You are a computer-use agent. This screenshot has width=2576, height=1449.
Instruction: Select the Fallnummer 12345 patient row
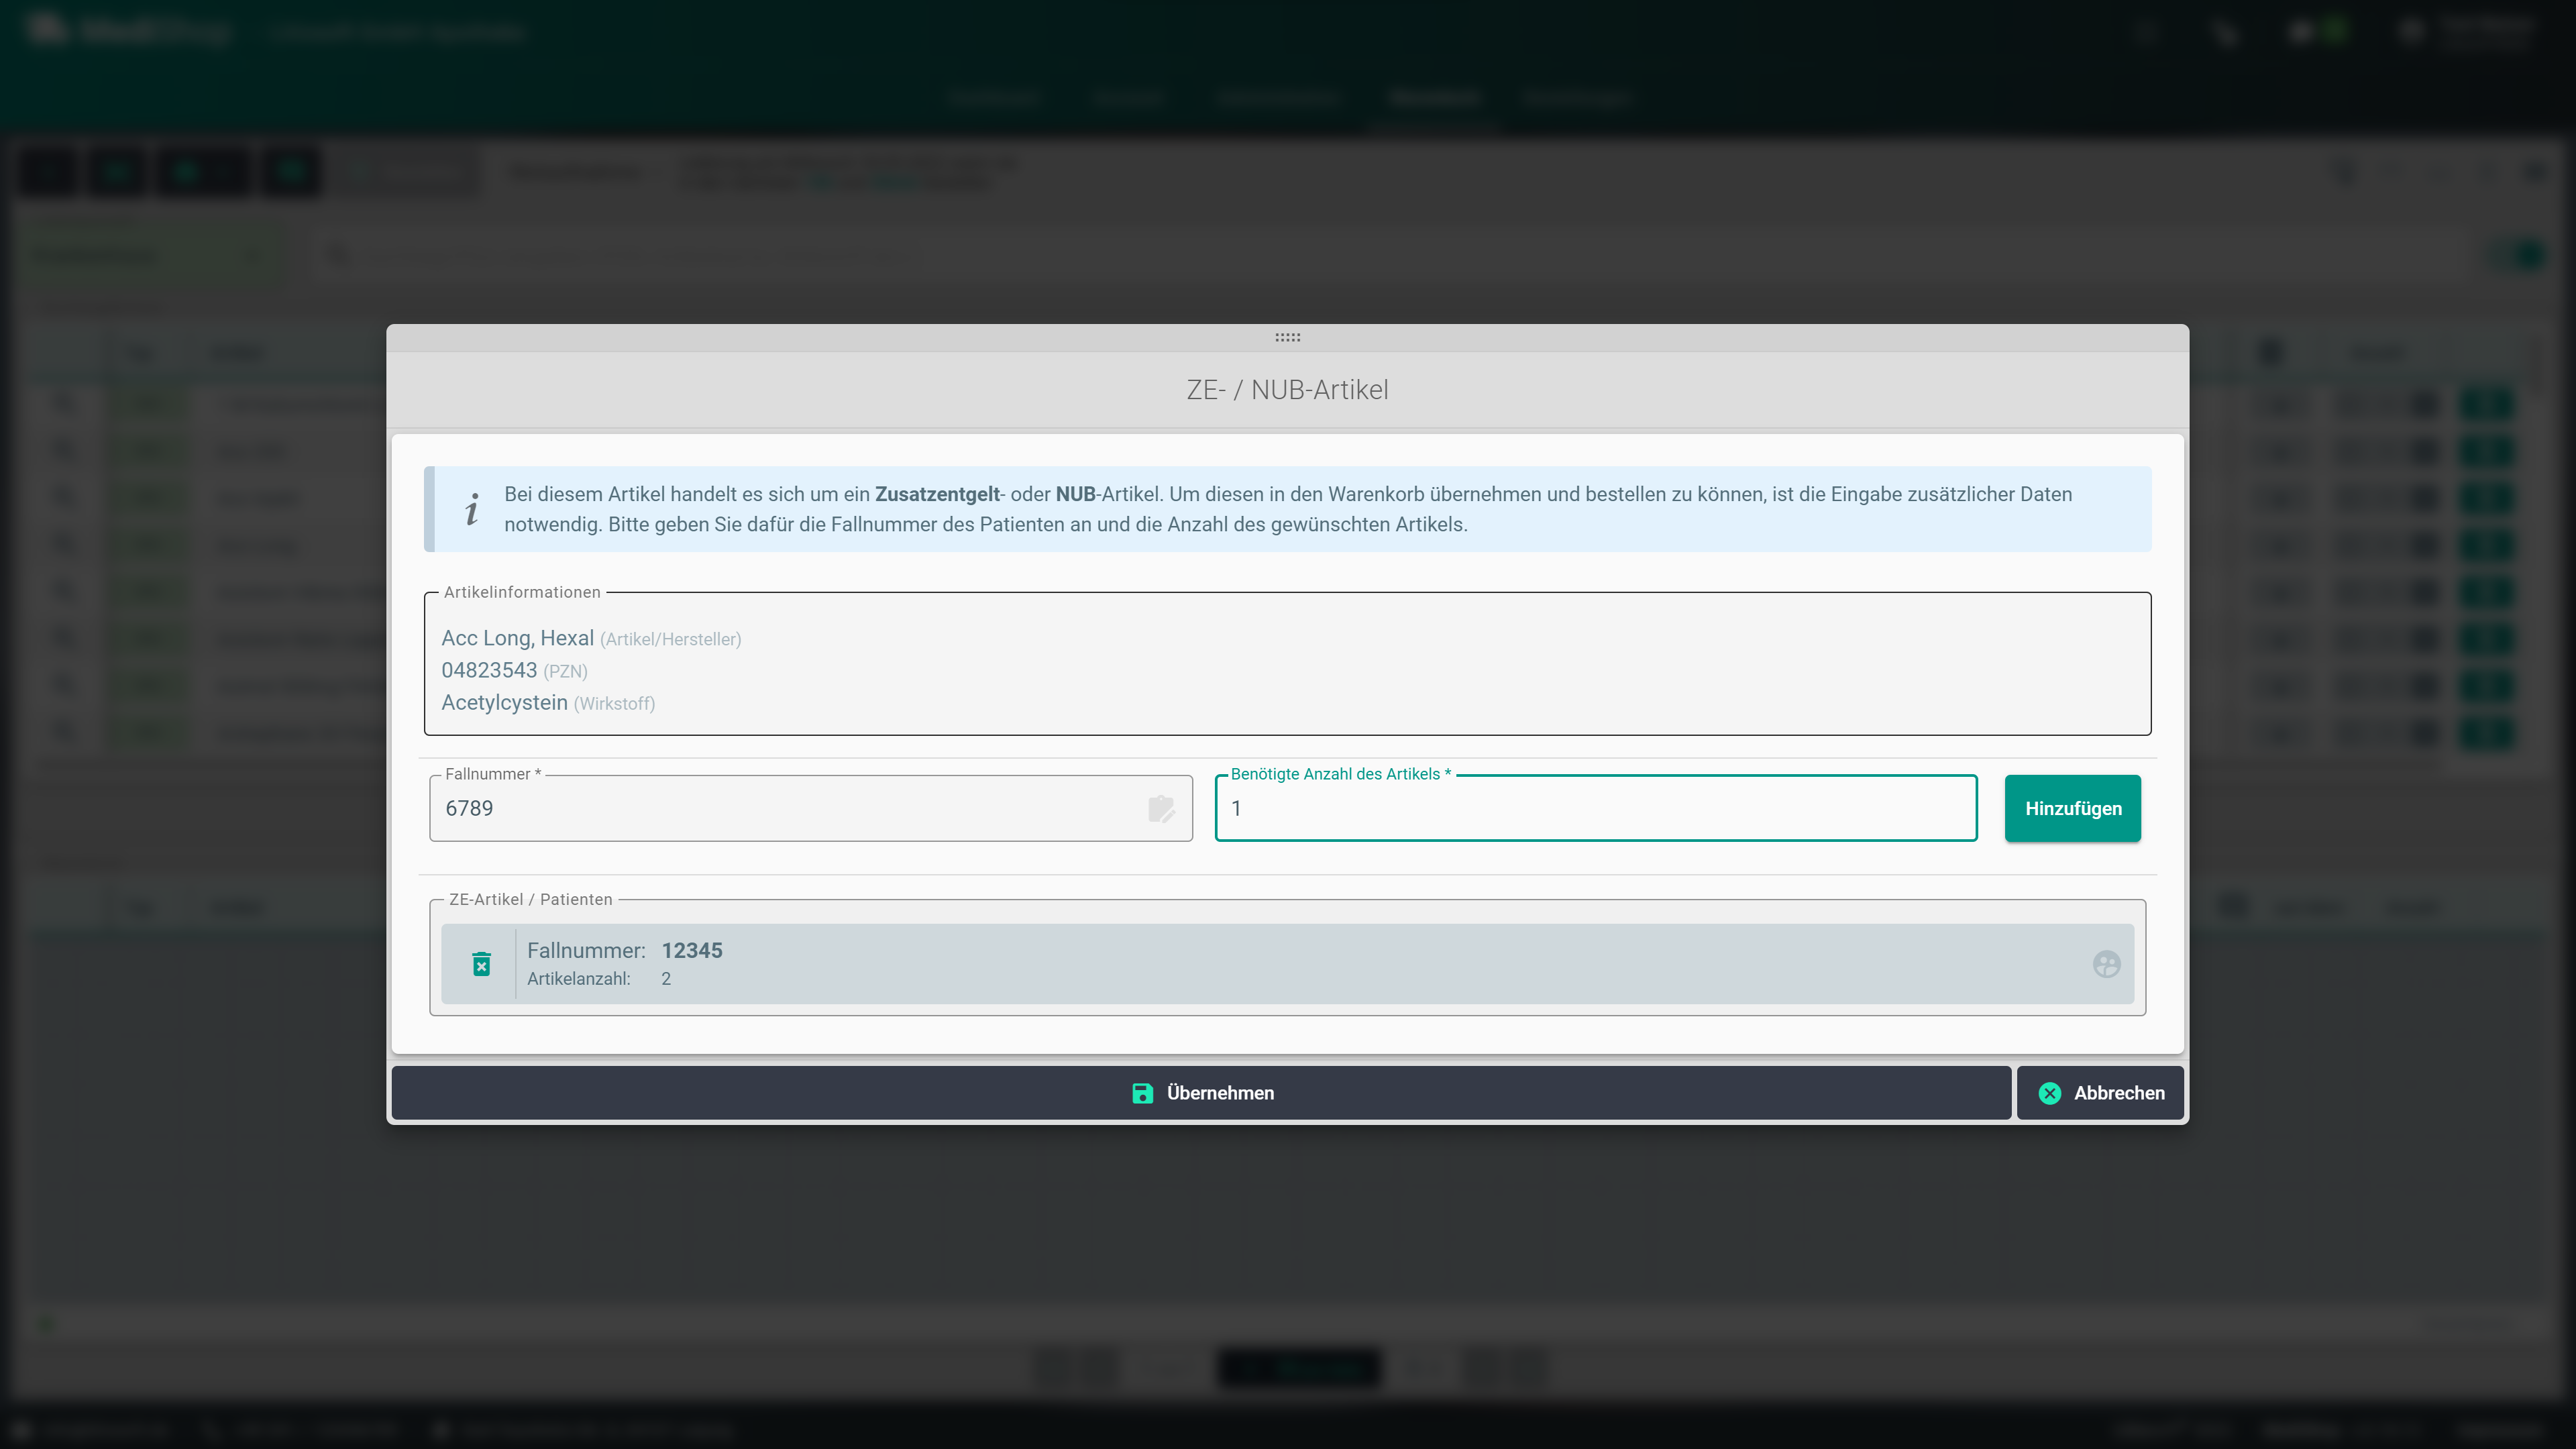click(x=1287, y=964)
